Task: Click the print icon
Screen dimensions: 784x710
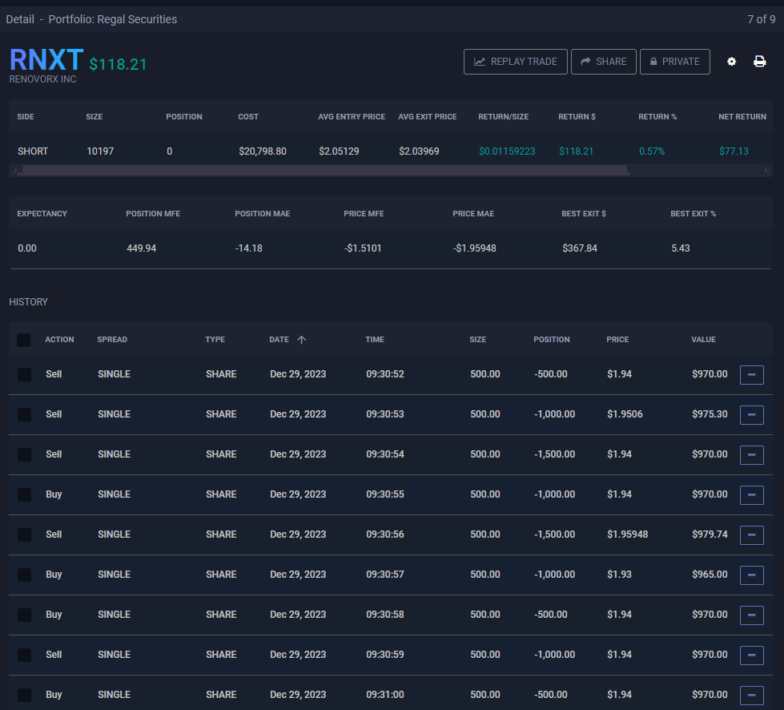Action: click(759, 62)
